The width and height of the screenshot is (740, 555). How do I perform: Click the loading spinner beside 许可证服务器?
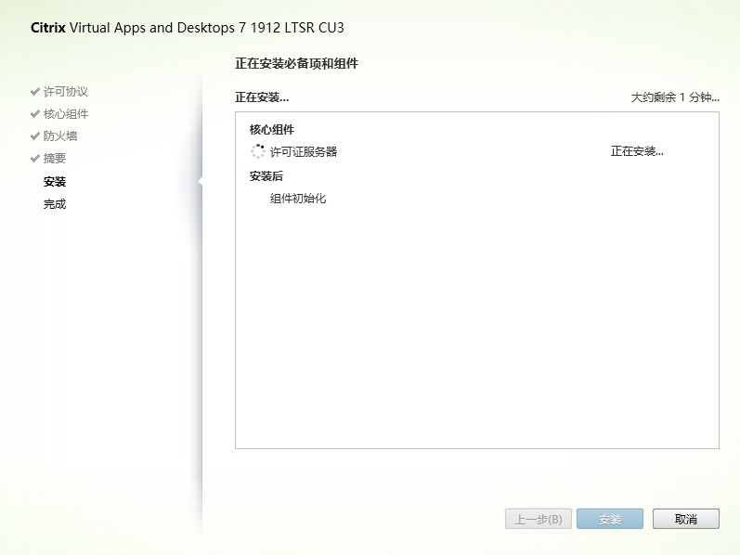point(258,151)
